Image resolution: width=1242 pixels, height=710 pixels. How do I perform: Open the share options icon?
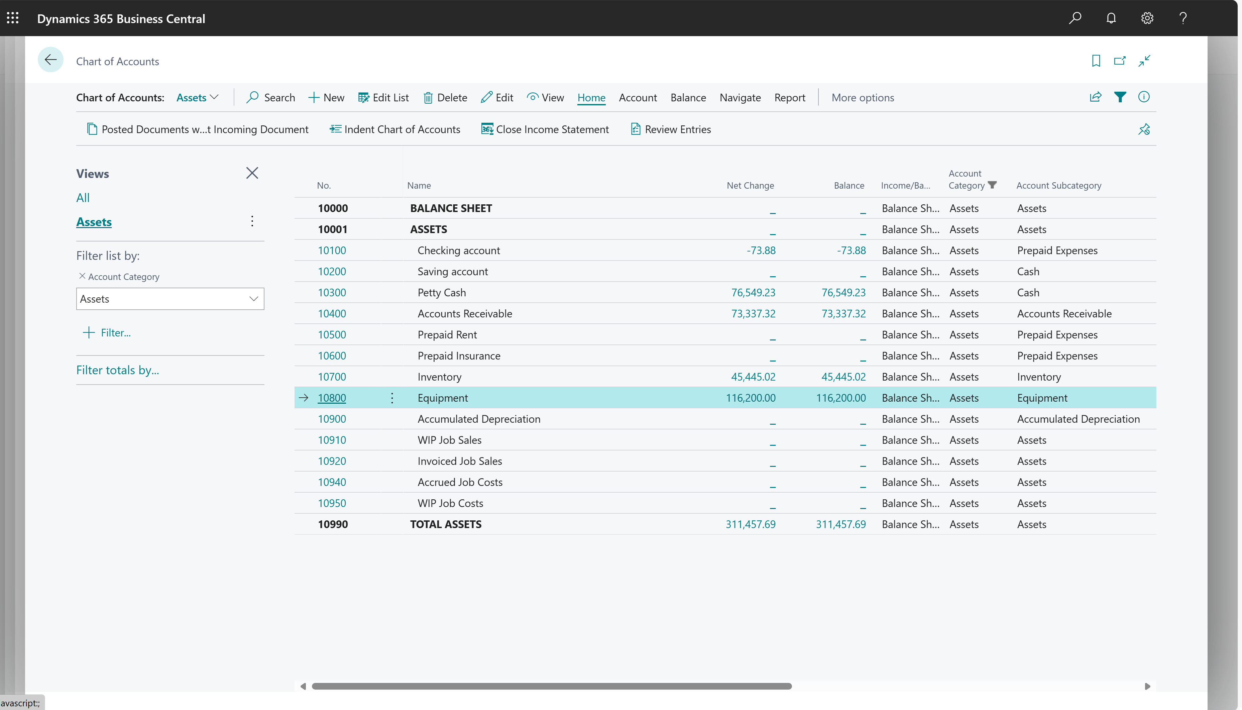(1095, 97)
